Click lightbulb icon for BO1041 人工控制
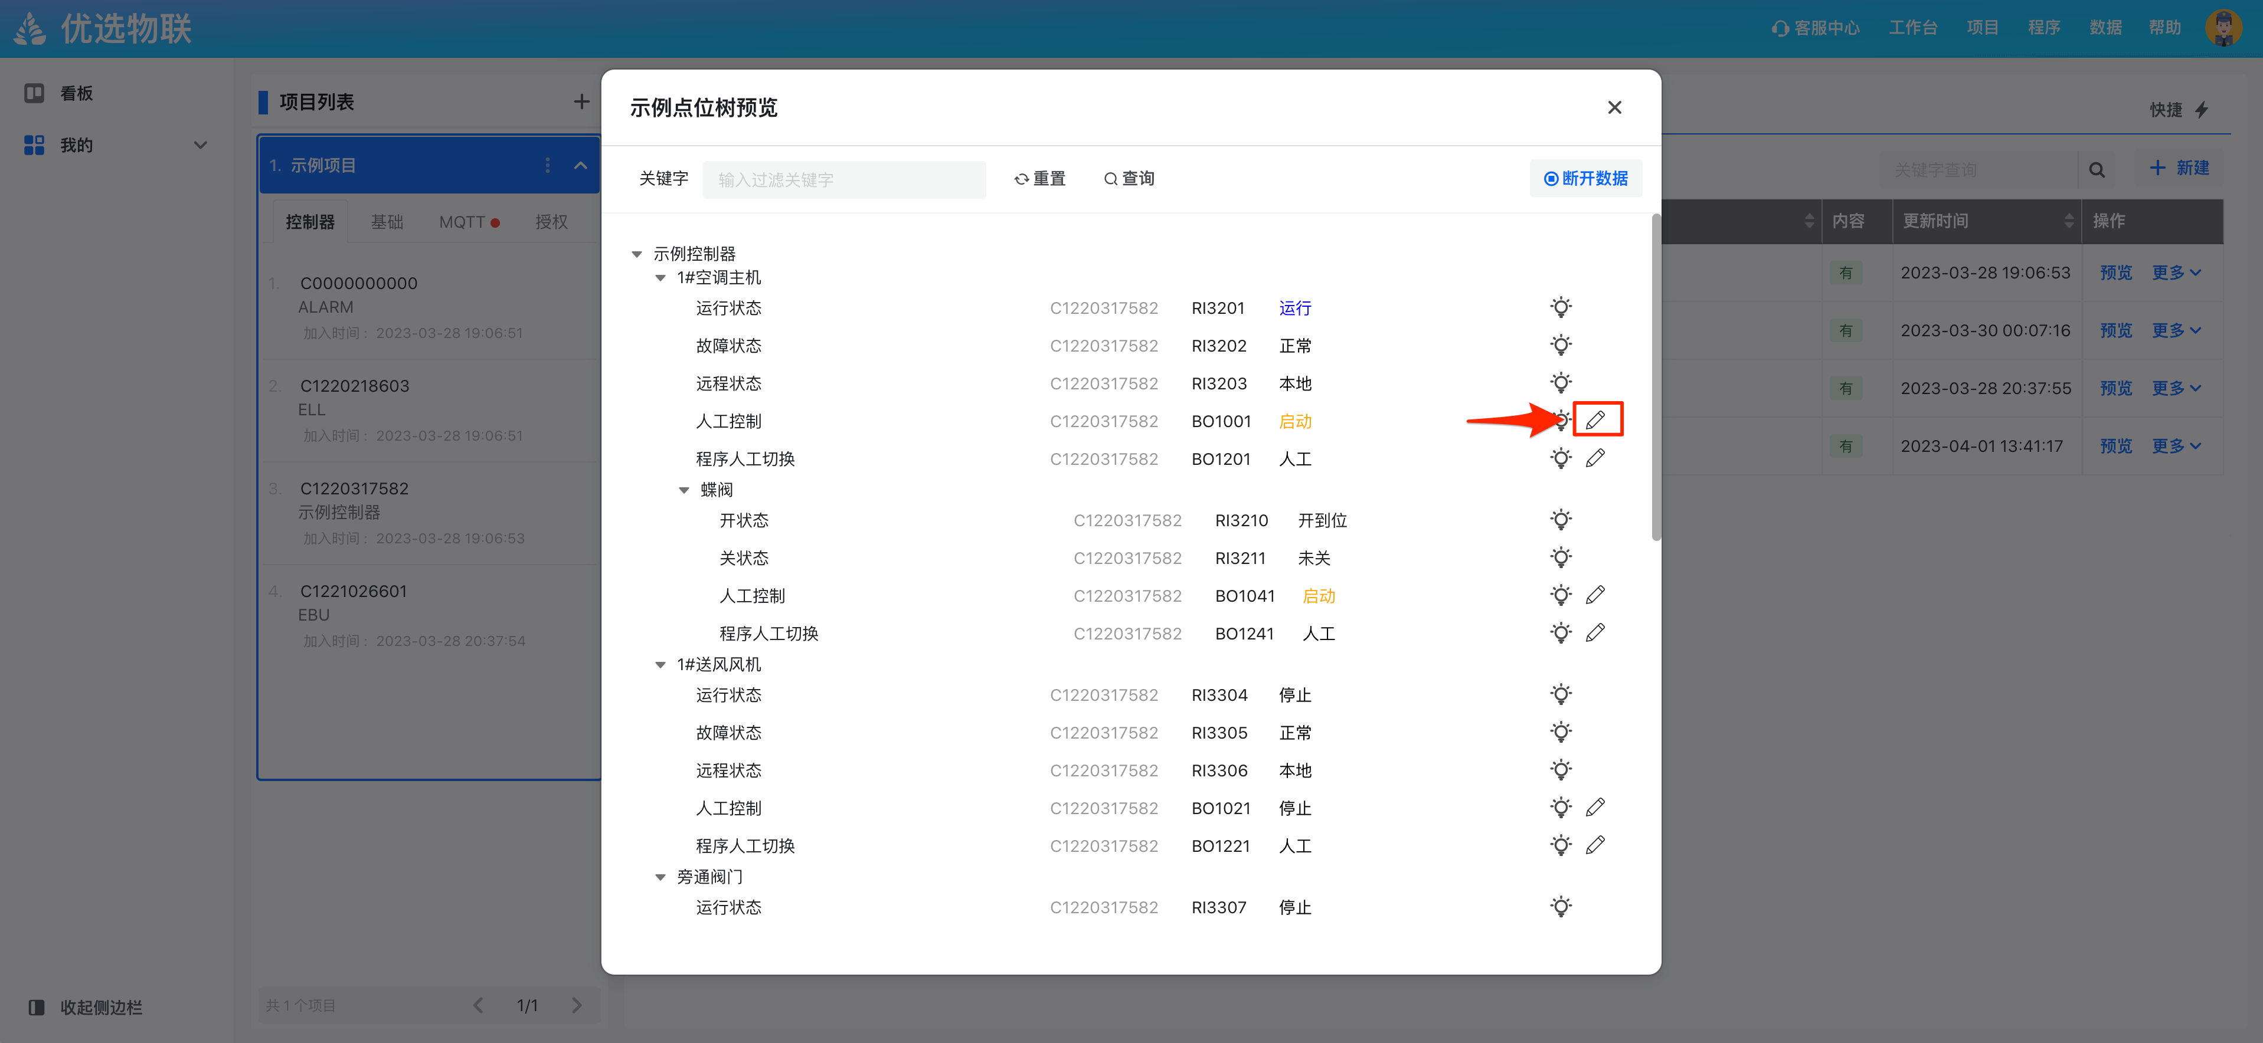The width and height of the screenshot is (2263, 1043). tap(1560, 595)
